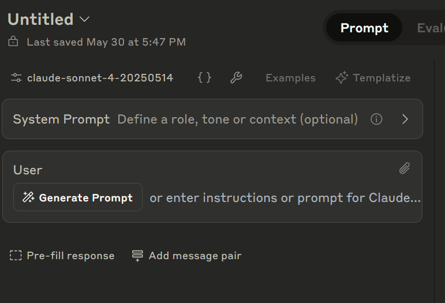The height and width of the screenshot is (303, 445).
Task: Click the lock icon beside last saved
Action: click(x=13, y=42)
